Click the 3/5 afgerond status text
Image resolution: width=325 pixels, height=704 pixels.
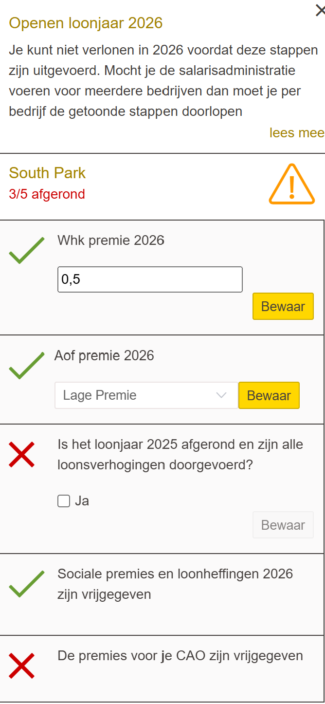coord(47,194)
